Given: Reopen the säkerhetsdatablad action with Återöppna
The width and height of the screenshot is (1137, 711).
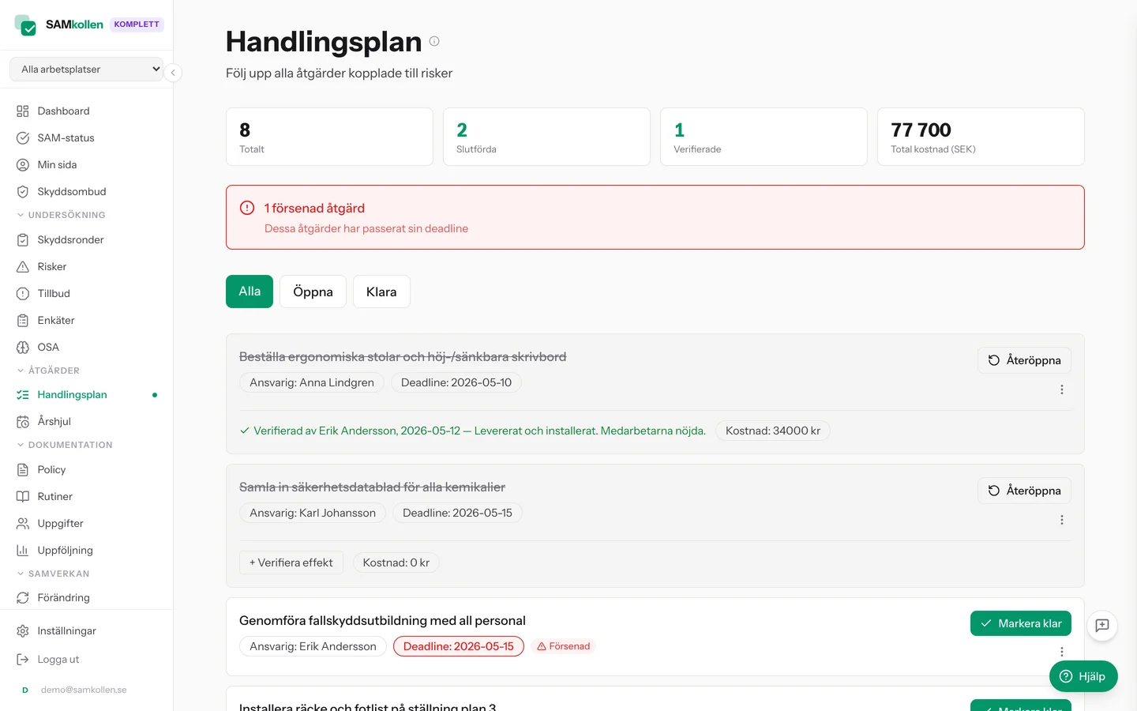Looking at the screenshot, I should point(1024,491).
